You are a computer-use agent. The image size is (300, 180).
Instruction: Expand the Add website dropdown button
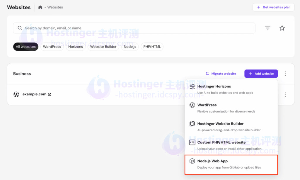[x=261, y=74]
